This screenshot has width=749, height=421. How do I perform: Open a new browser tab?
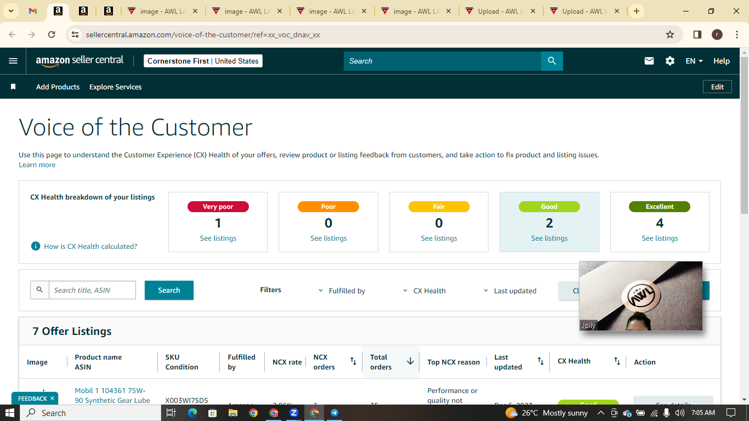(637, 11)
